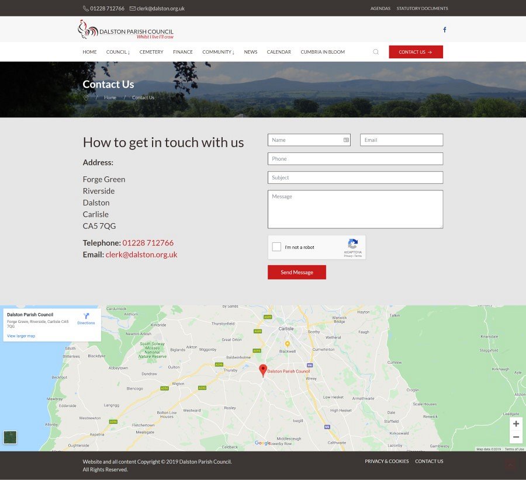Open the Cemetery menu item
This screenshot has width=526, height=480.
coord(151,52)
